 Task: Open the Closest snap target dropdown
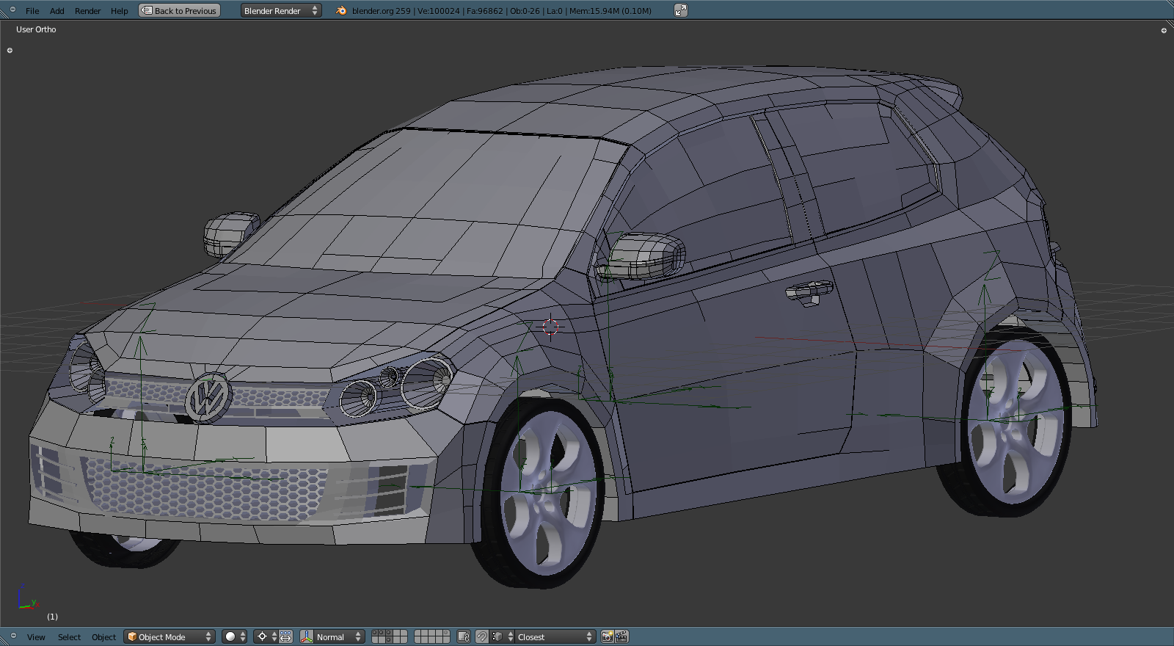tap(555, 636)
